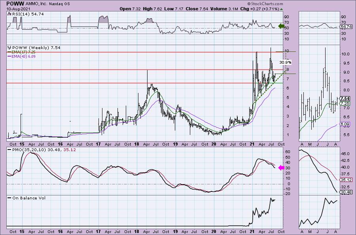356x235 pixels.
Task: Click the 'Chg +0.27 (+3.71%)' value
Action: point(259,9)
